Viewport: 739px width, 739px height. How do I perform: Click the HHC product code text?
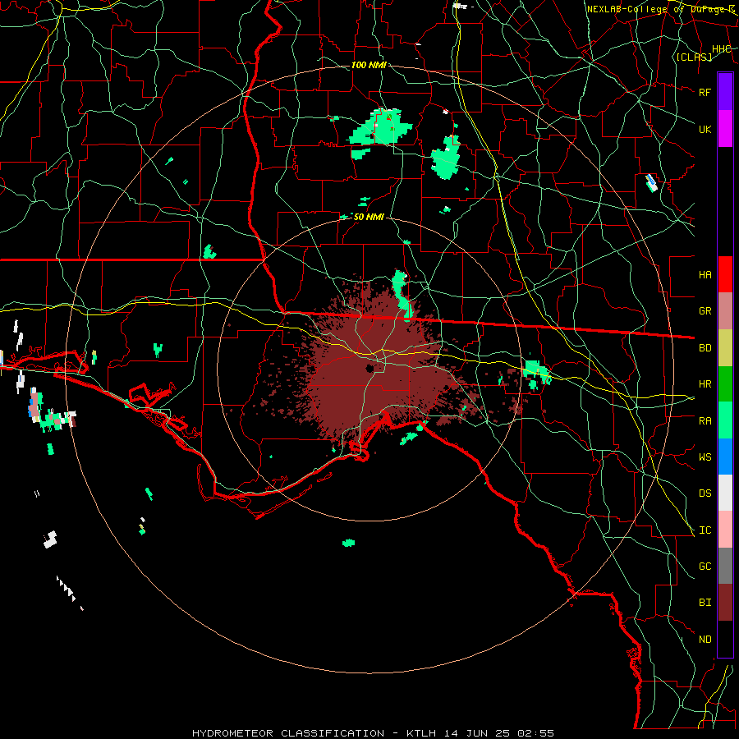[x=722, y=49]
